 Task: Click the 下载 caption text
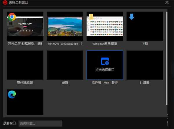tap(144, 44)
